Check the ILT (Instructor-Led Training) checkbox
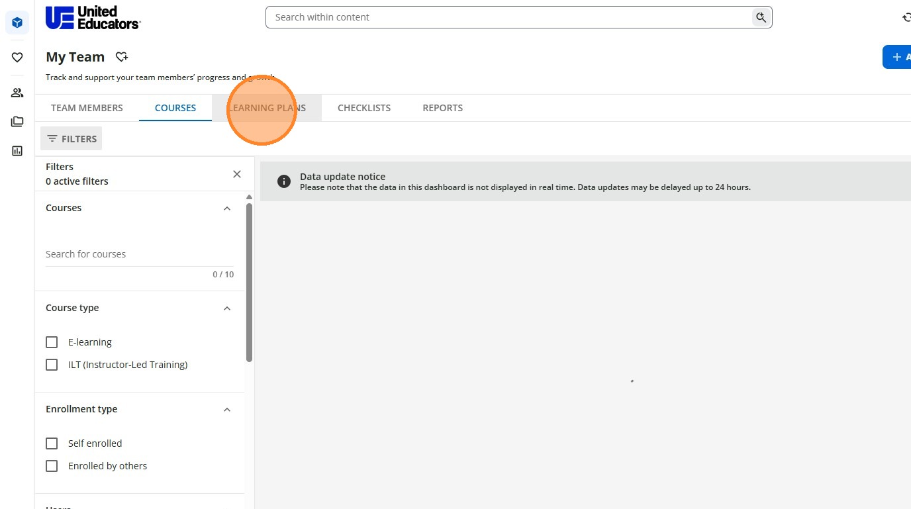Image resolution: width=911 pixels, height=509 pixels. coord(52,365)
